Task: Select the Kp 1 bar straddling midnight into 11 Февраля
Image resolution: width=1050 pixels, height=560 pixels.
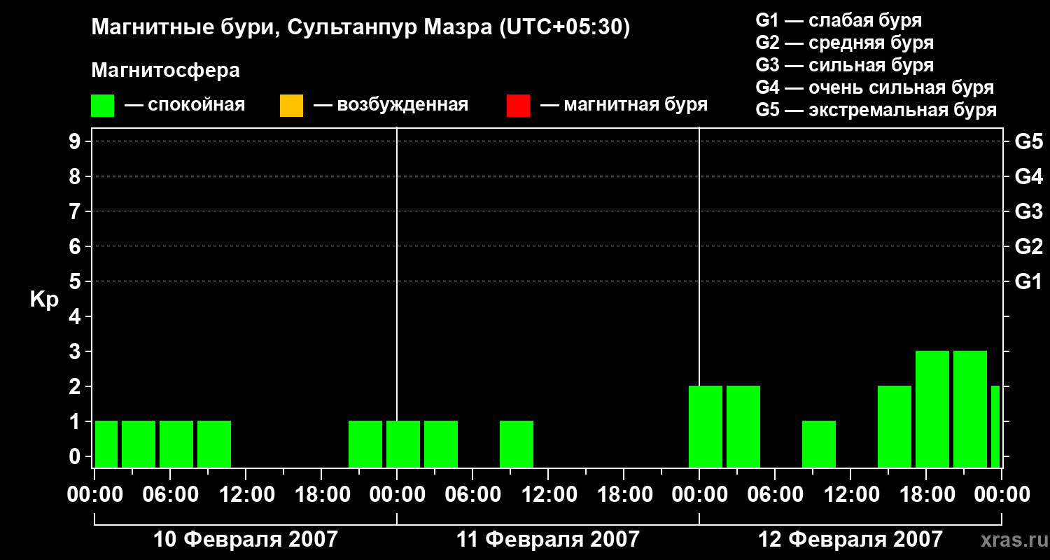Action: (x=403, y=444)
